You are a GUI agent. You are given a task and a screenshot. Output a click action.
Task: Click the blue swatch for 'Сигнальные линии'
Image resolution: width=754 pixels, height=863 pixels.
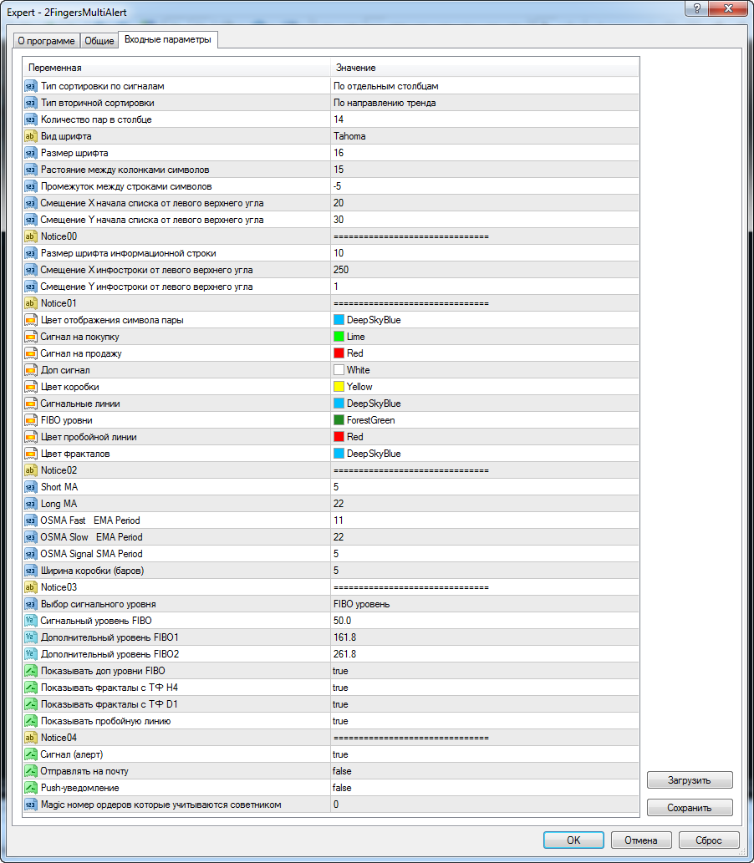[339, 404]
